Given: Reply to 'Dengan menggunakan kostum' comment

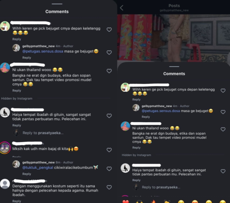Looking at the screenshot, I should (x=16, y=201).
